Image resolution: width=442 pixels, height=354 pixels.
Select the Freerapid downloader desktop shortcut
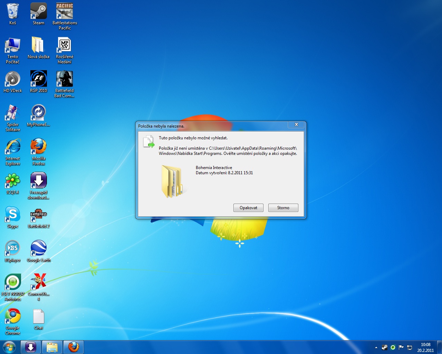(38, 186)
